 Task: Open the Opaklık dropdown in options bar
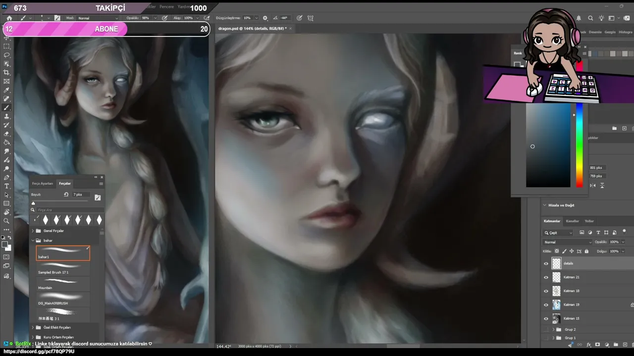tap(154, 18)
